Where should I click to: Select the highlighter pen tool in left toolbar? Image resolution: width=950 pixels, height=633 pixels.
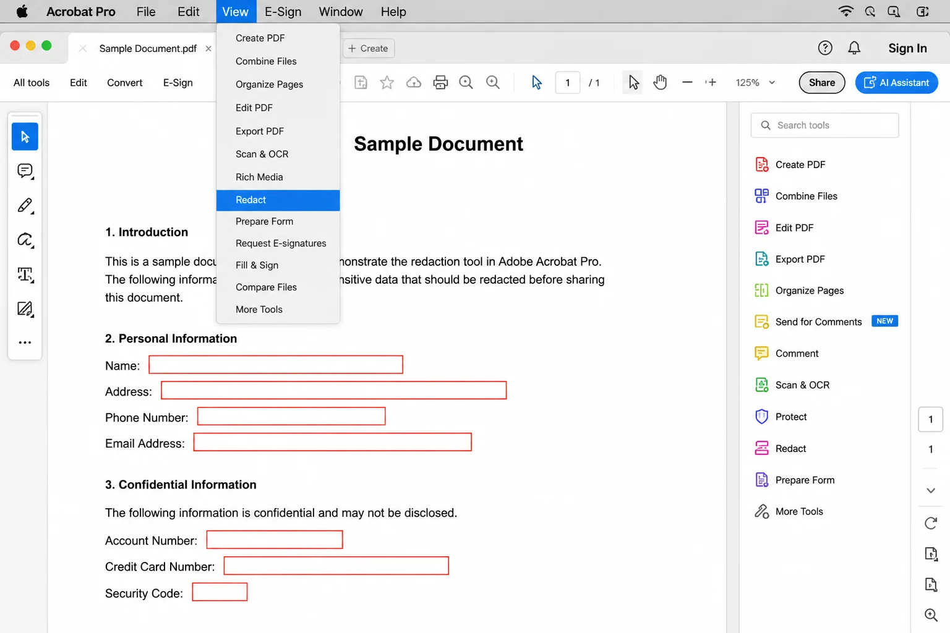pos(25,206)
